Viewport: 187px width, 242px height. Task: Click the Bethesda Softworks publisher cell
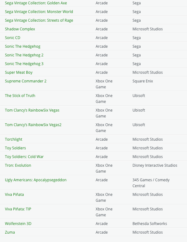(x=150, y=224)
